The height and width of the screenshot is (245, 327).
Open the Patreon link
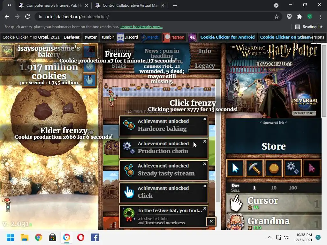click(177, 37)
